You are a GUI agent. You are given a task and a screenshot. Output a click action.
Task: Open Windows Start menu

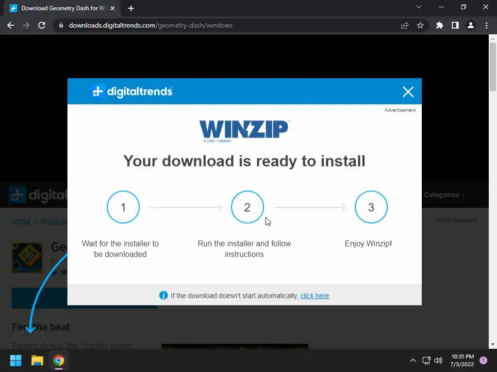coord(16,360)
